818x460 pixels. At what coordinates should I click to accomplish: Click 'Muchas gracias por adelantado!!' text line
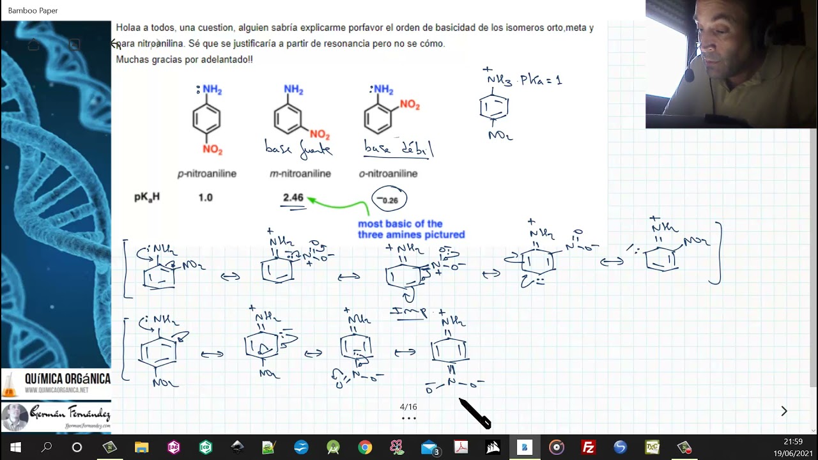(184, 59)
